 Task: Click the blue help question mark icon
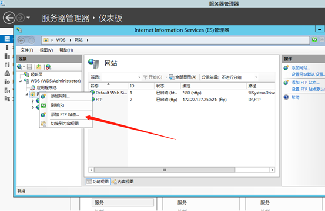[286, 97]
